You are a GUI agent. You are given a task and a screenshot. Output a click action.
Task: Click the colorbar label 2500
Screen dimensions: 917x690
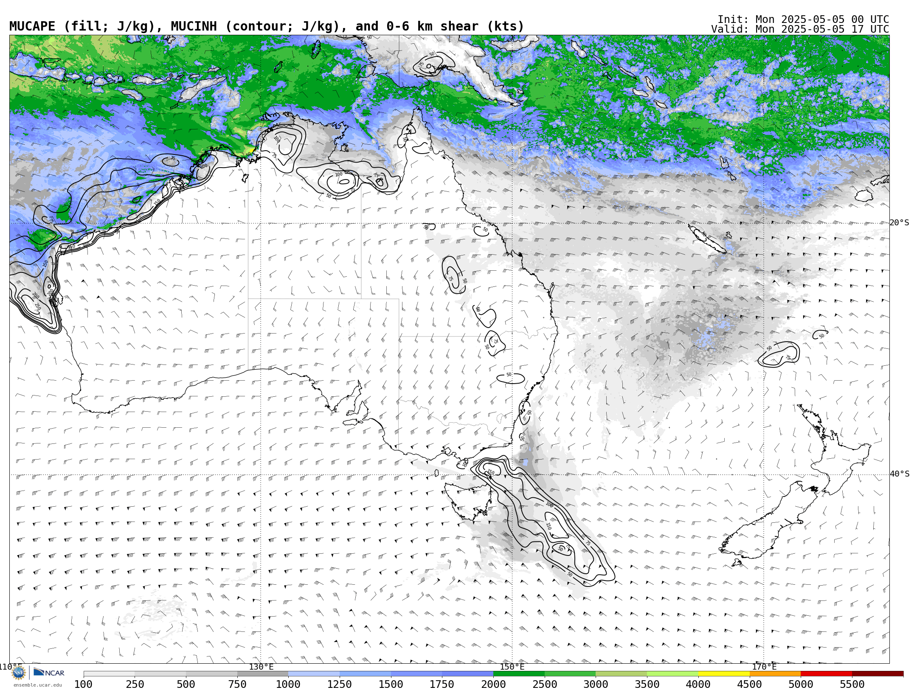545,684
